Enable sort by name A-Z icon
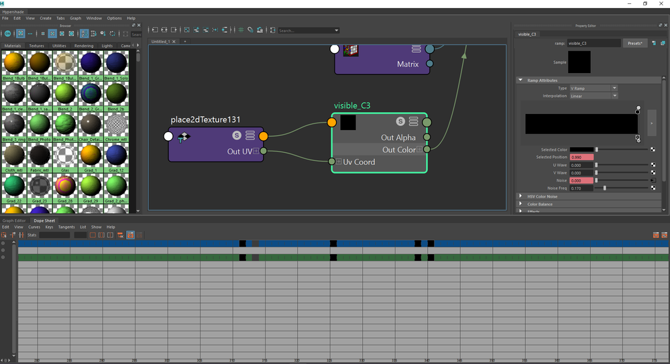Screen dimensions: 670x364 pos(85,34)
